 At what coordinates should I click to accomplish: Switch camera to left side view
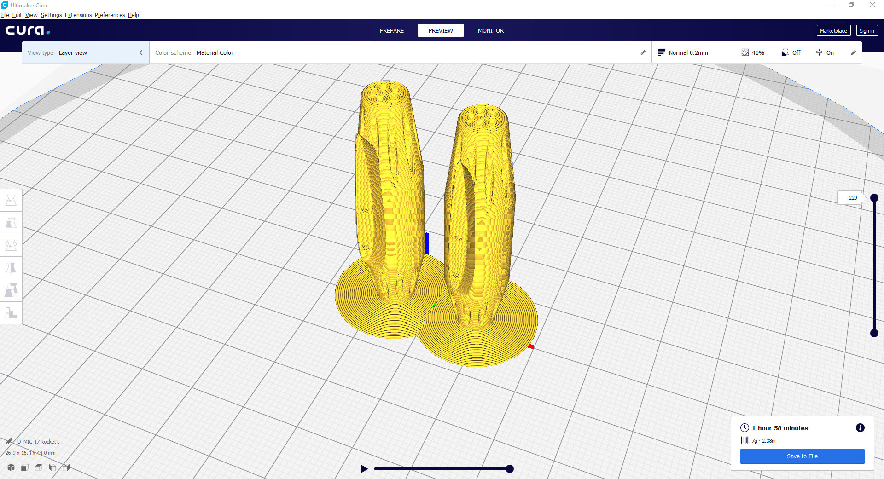pyautogui.click(x=52, y=467)
